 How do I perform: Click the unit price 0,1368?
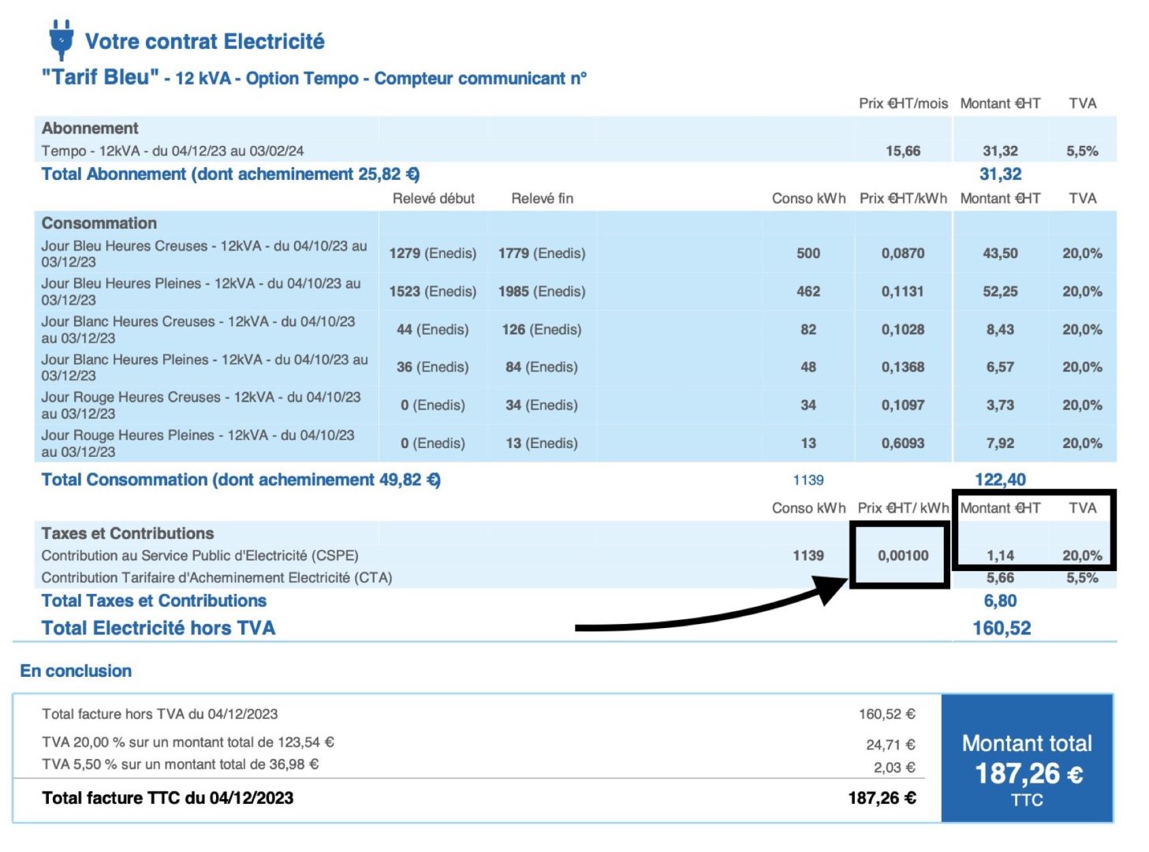pyautogui.click(x=903, y=367)
